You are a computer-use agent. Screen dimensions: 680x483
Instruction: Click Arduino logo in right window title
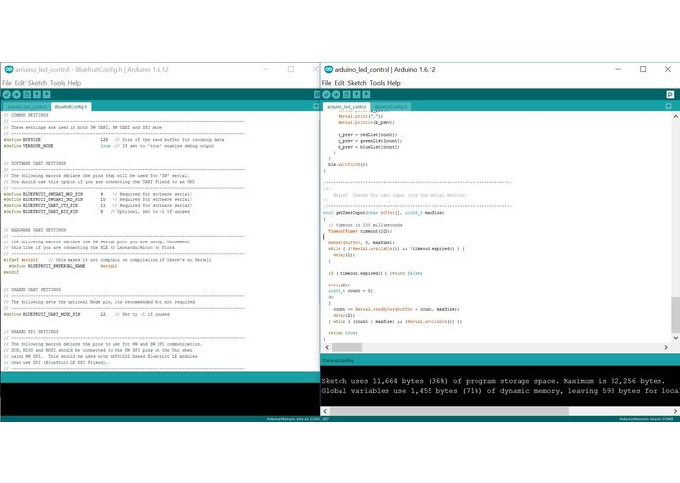(x=329, y=69)
